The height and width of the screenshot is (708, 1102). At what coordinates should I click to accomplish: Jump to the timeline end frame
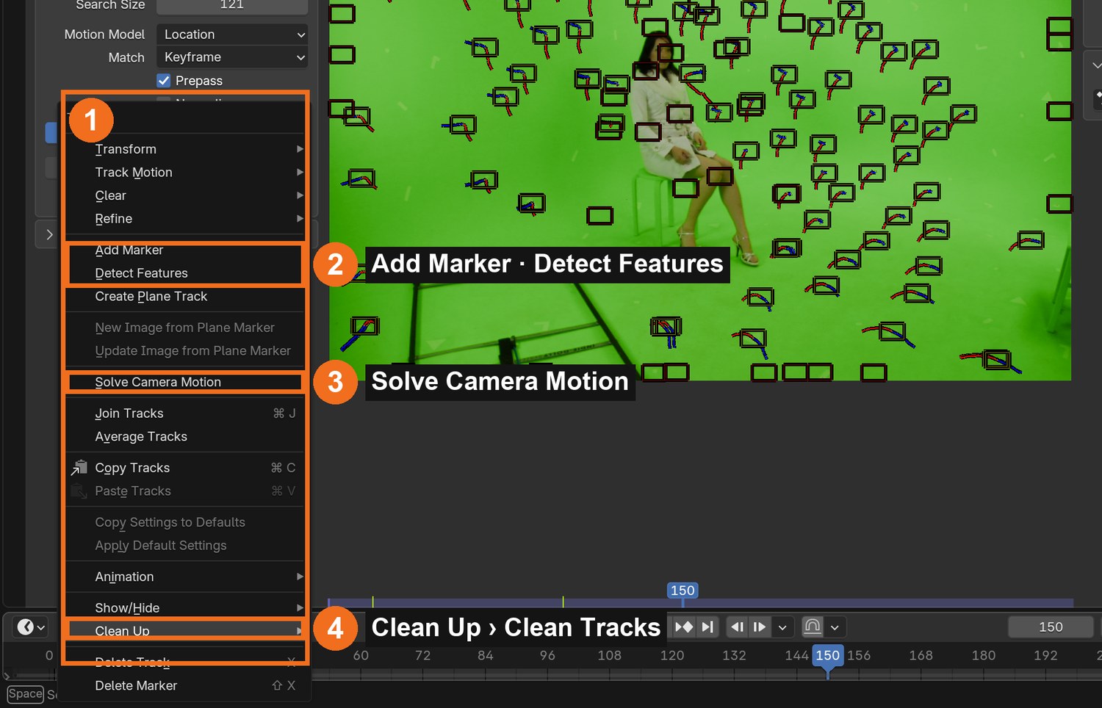coord(707,626)
